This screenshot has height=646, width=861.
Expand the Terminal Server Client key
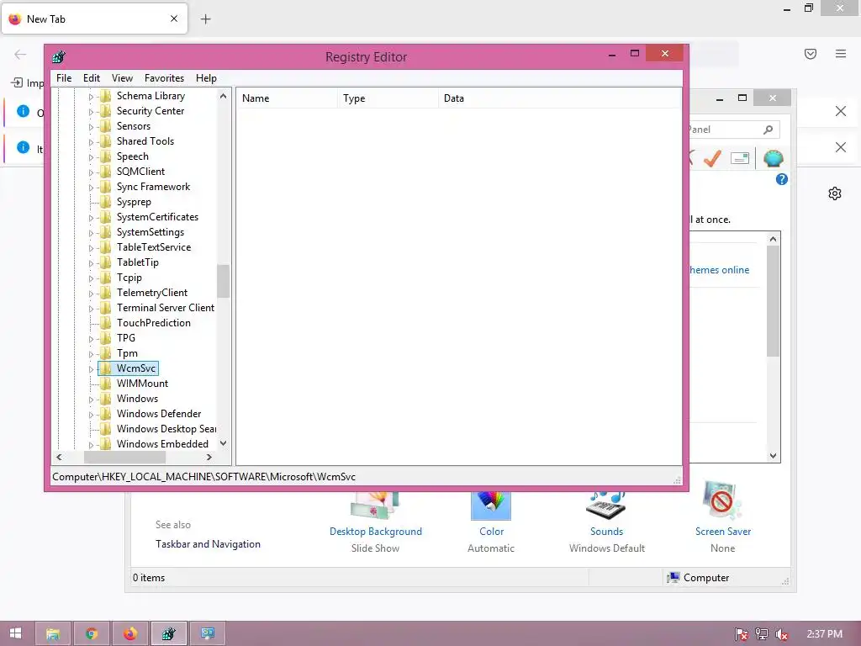tap(91, 309)
